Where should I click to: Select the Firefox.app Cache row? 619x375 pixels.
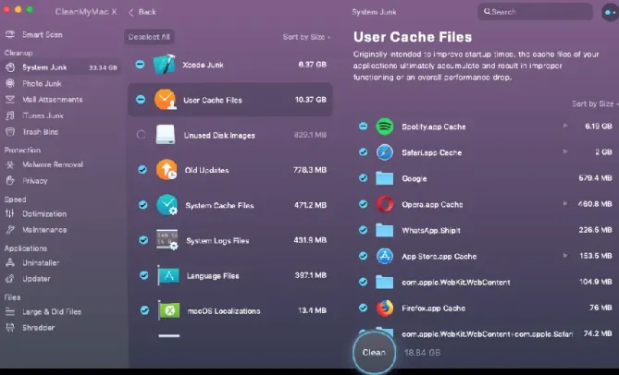[486, 308]
